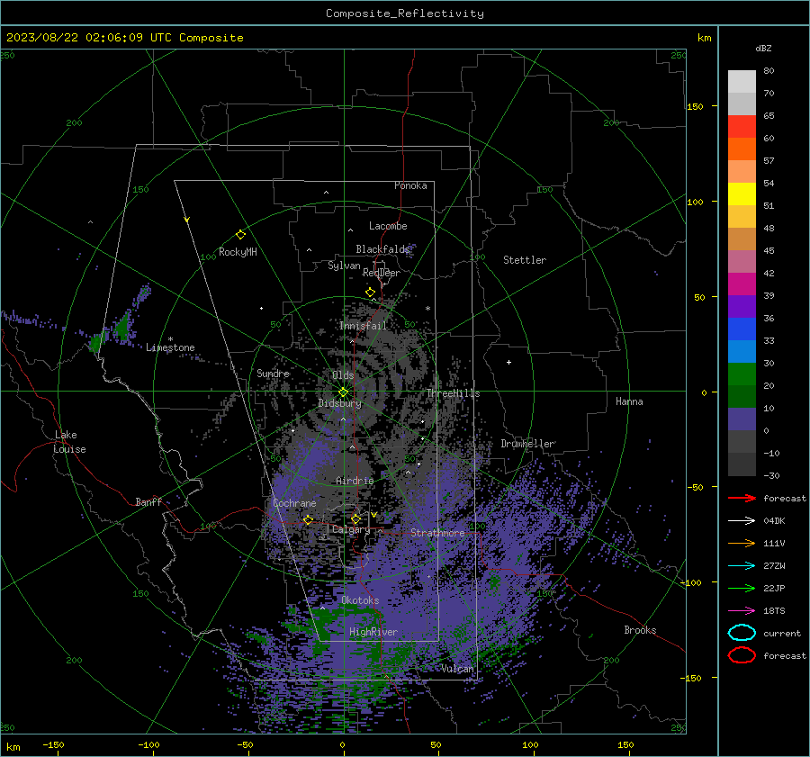Click the royal blue swatch between 36 and 33 dBZ
Image resolution: width=810 pixels, height=757 pixels.
[x=742, y=329]
